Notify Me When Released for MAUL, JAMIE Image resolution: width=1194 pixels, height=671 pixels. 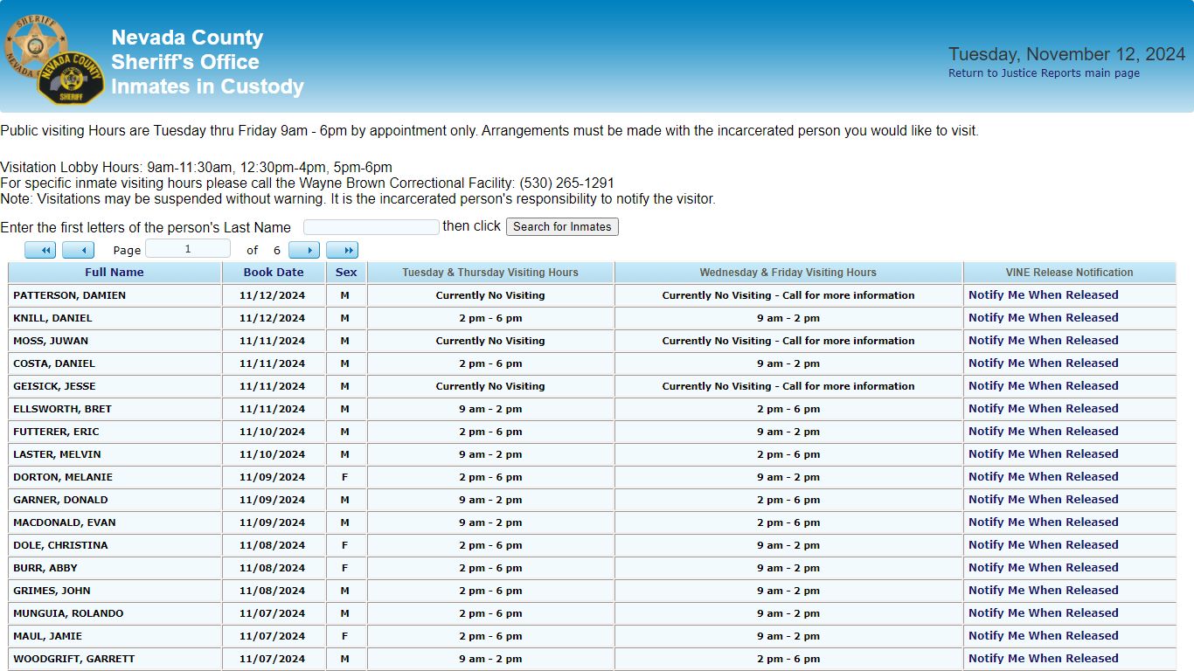1043,636
